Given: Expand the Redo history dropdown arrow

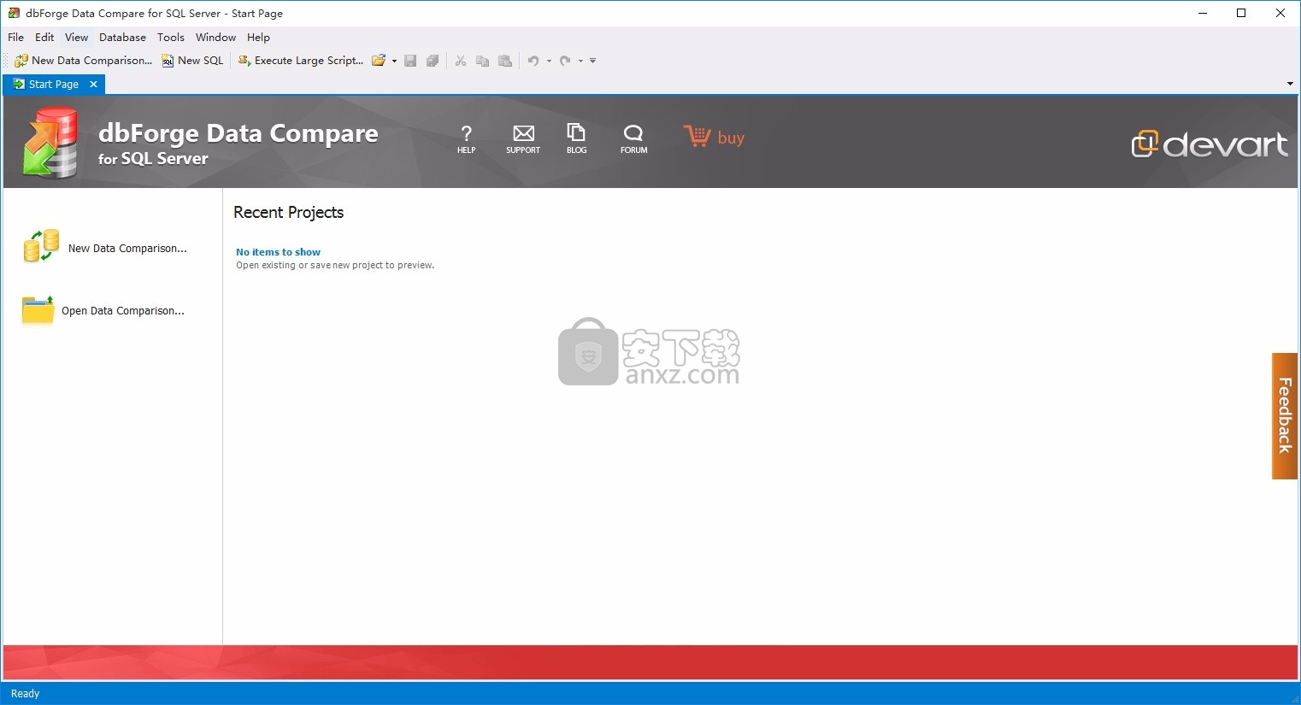Looking at the screenshot, I should [x=580, y=61].
